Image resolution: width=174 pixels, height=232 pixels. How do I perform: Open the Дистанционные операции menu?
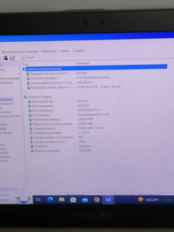[x=20, y=51]
